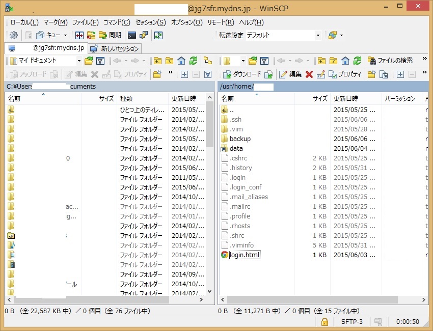Expand the local file toolbar overflow chevron
The width and height of the screenshot is (433, 331).
[x=170, y=72]
